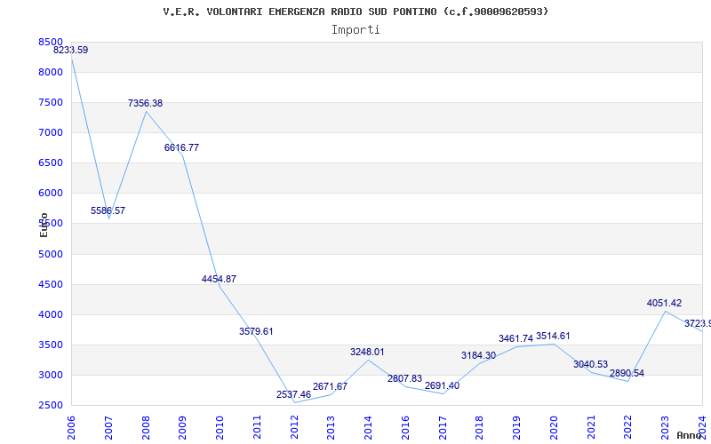This screenshot has width=711, height=444.
Task: Click y-axis tick 6000
Action: click(51, 193)
